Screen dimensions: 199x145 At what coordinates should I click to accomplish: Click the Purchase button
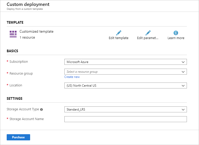click(18, 137)
